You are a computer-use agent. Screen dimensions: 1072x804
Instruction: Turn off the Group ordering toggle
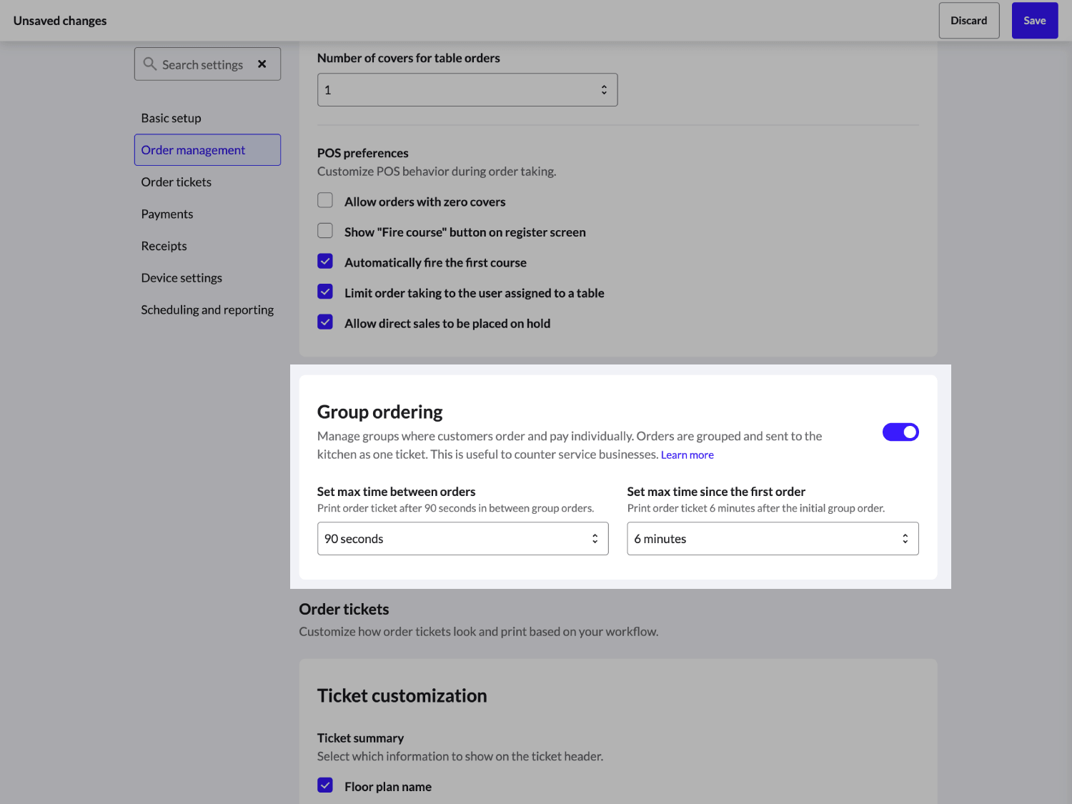coord(900,432)
